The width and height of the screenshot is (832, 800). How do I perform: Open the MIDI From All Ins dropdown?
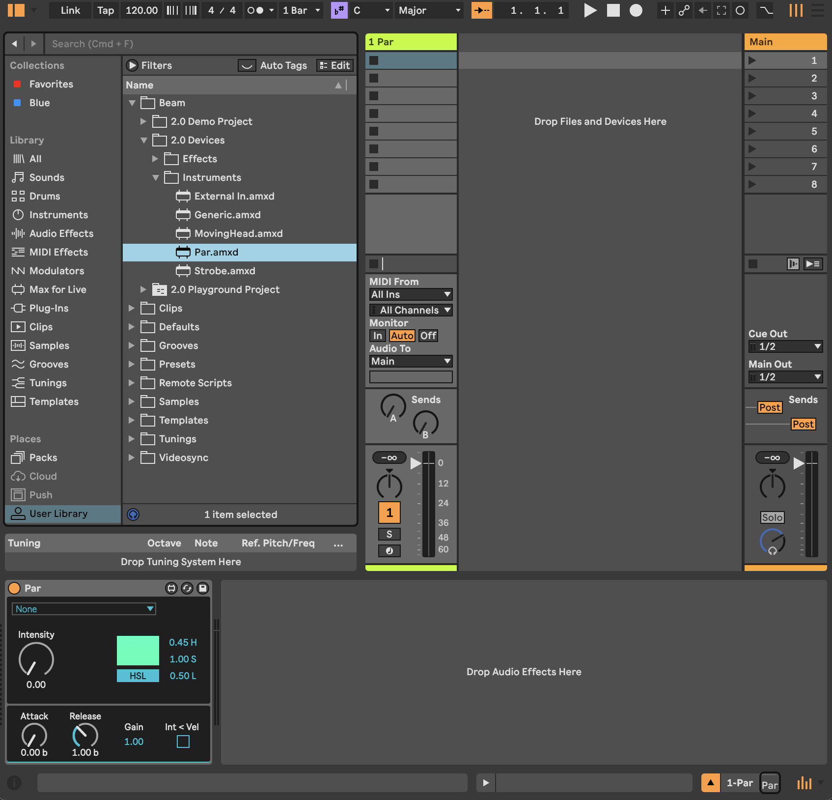pos(411,294)
